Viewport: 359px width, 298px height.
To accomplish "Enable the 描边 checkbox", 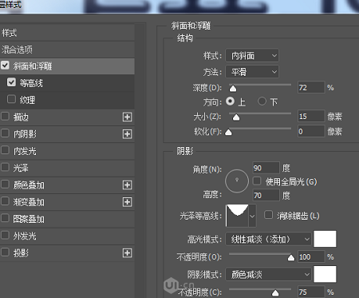I will coord(5,116).
